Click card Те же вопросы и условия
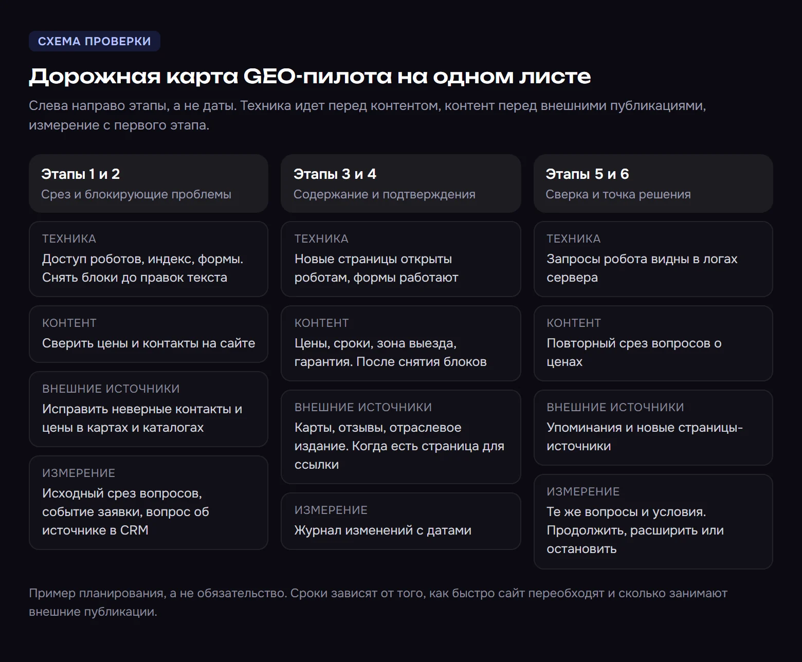 click(653, 521)
